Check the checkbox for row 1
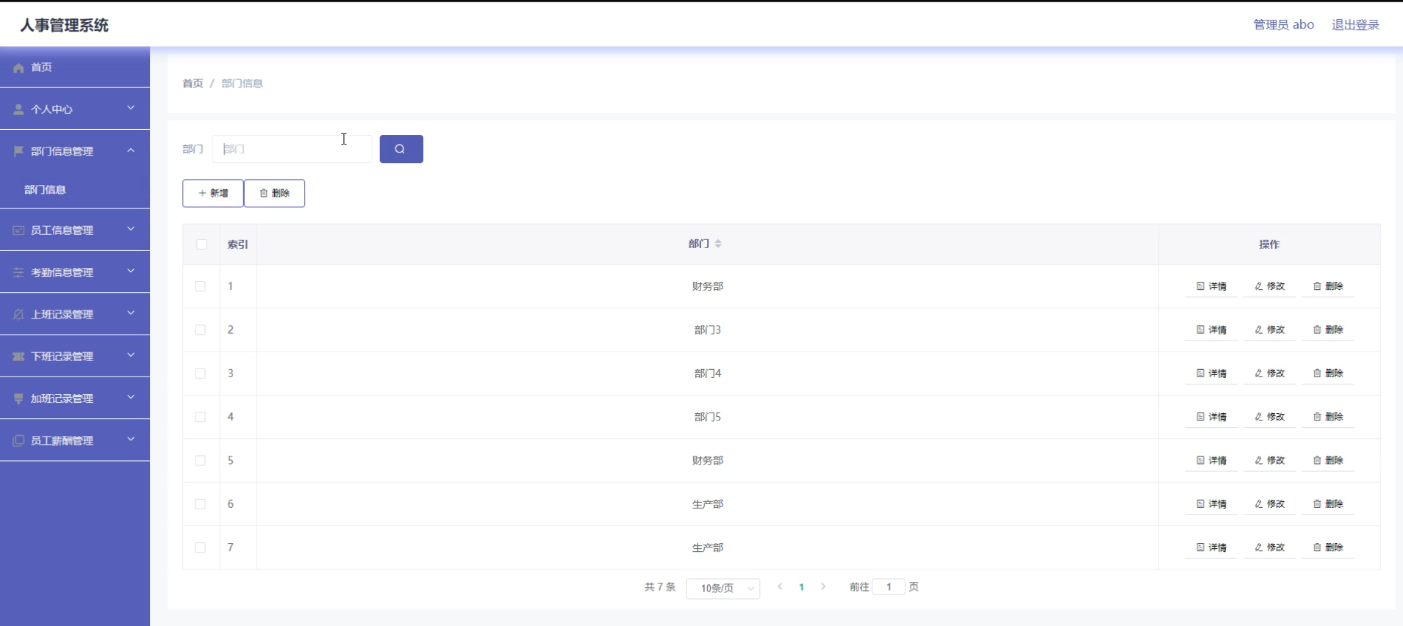 [200, 286]
